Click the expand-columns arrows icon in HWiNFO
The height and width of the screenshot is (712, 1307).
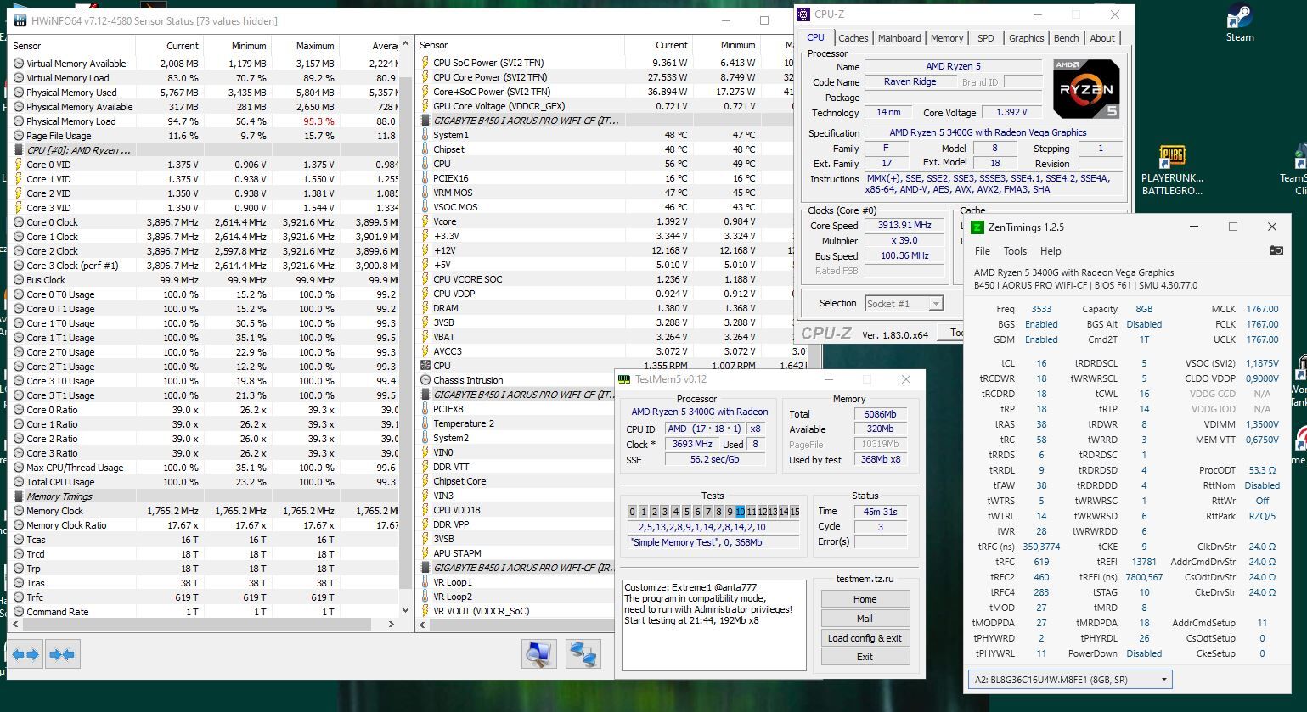(25, 654)
